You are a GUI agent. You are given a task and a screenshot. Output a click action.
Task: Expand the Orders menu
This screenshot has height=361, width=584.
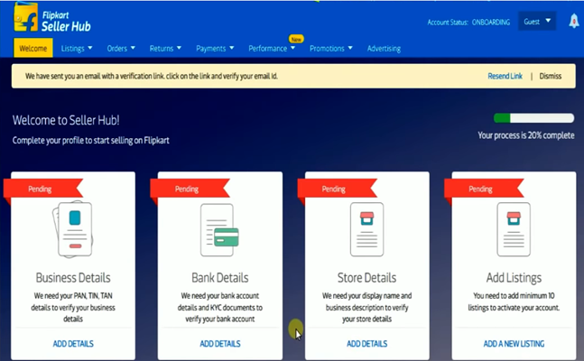tap(121, 49)
